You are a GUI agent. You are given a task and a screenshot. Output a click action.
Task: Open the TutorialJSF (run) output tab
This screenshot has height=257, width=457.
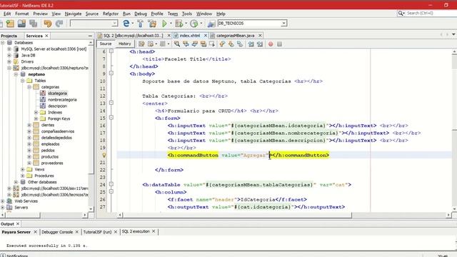point(97,232)
